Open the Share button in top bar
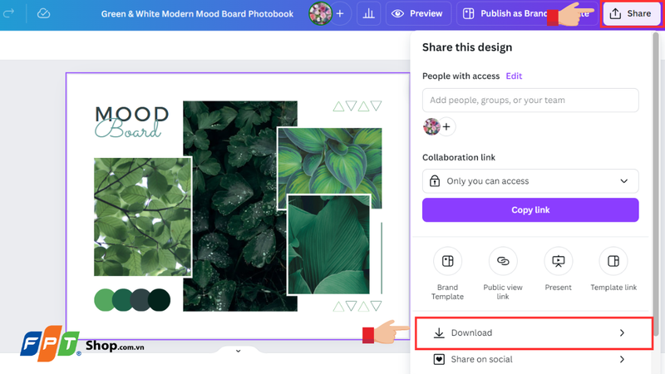 coord(631,13)
